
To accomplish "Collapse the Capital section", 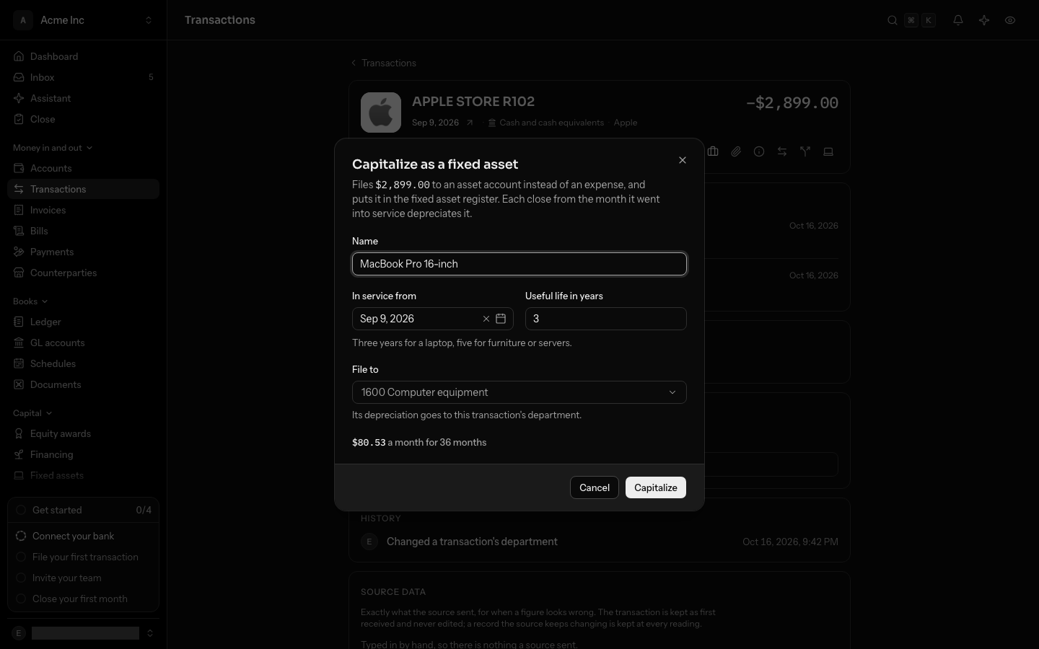I will point(32,413).
